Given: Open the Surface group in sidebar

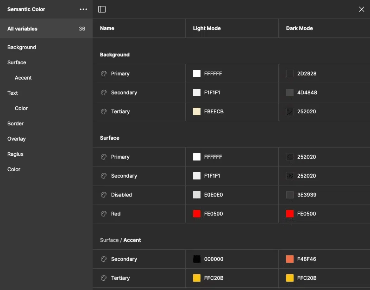Looking at the screenshot, I should (17, 62).
